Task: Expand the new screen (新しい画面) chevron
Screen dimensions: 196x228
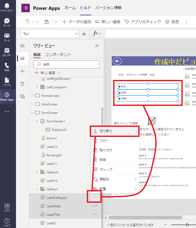Action: coord(59,73)
